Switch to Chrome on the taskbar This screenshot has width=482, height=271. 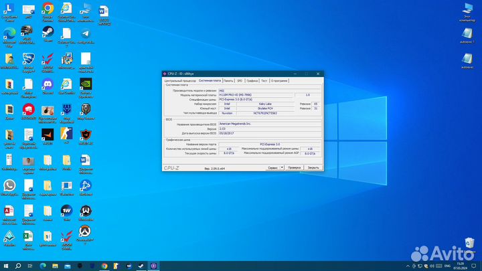[104, 266]
